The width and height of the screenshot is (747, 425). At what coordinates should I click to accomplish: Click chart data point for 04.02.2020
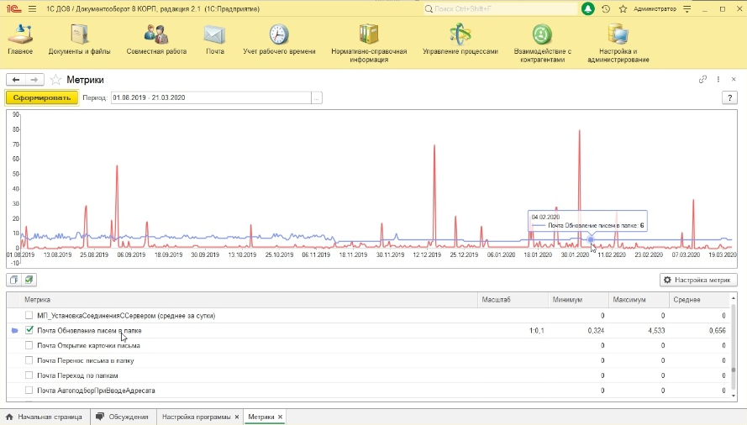591,239
